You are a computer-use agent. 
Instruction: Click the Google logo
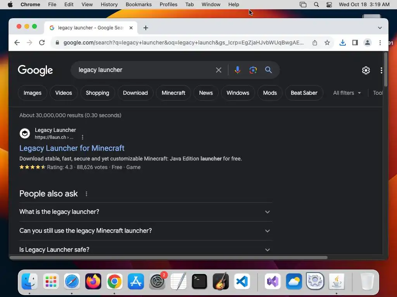35,70
